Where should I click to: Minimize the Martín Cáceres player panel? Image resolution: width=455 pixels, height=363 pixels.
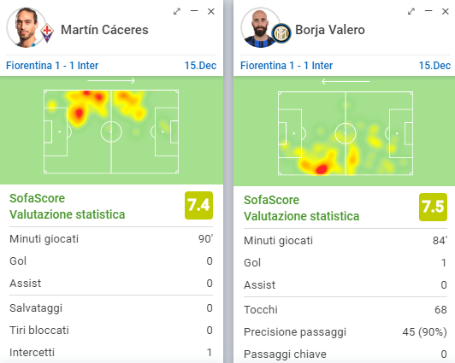tap(194, 11)
